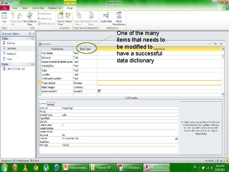Select the Design tab under Table Tools

click(70, 8)
